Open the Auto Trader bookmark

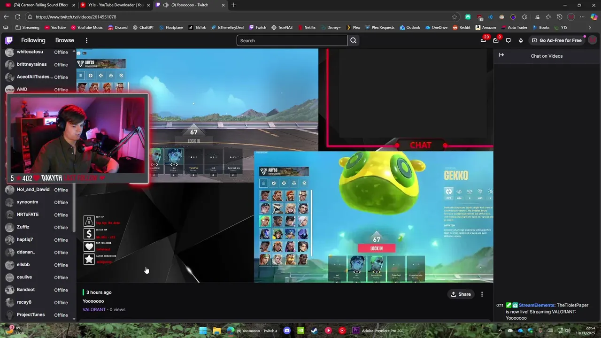[514, 28]
